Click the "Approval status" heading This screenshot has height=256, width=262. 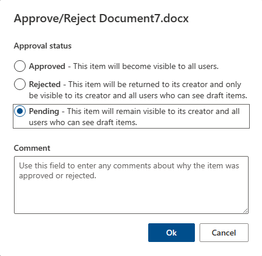point(43,46)
